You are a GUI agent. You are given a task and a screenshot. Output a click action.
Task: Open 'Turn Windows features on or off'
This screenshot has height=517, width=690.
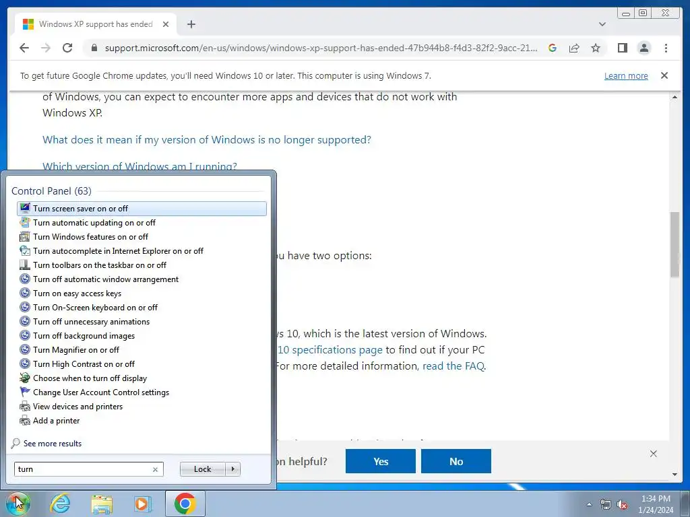click(x=142, y=237)
